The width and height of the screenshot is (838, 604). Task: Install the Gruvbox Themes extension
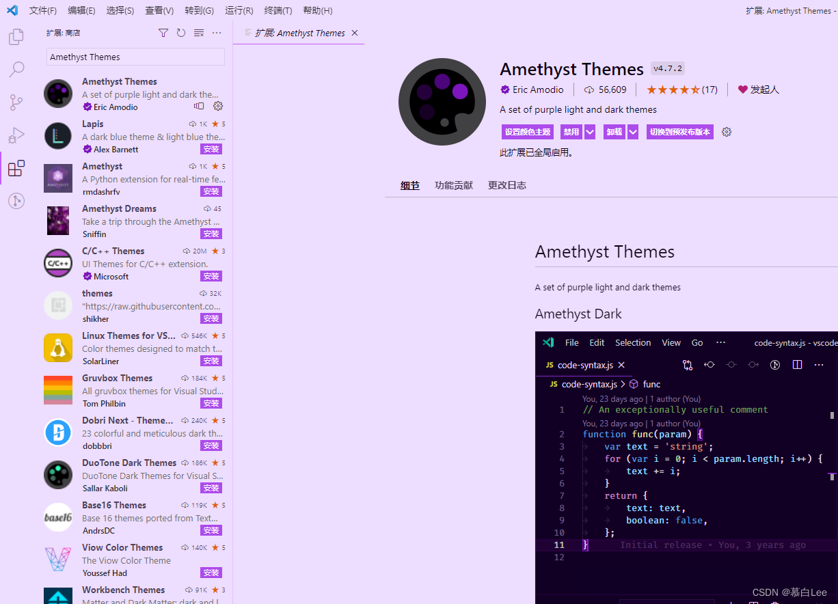tap(211, 403)
